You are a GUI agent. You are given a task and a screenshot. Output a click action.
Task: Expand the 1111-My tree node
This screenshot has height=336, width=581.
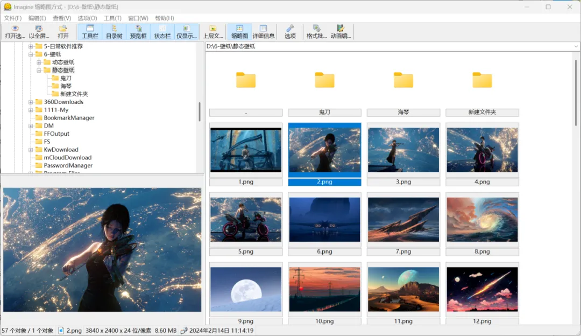(x=31, y=110)
